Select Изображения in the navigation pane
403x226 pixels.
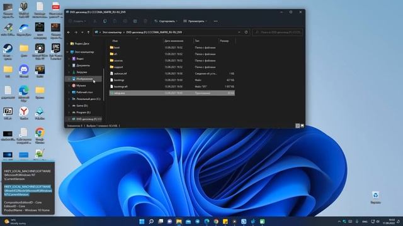84,79
